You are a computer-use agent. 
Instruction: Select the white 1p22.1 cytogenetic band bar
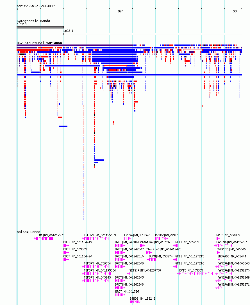click(x=153, y=34)
